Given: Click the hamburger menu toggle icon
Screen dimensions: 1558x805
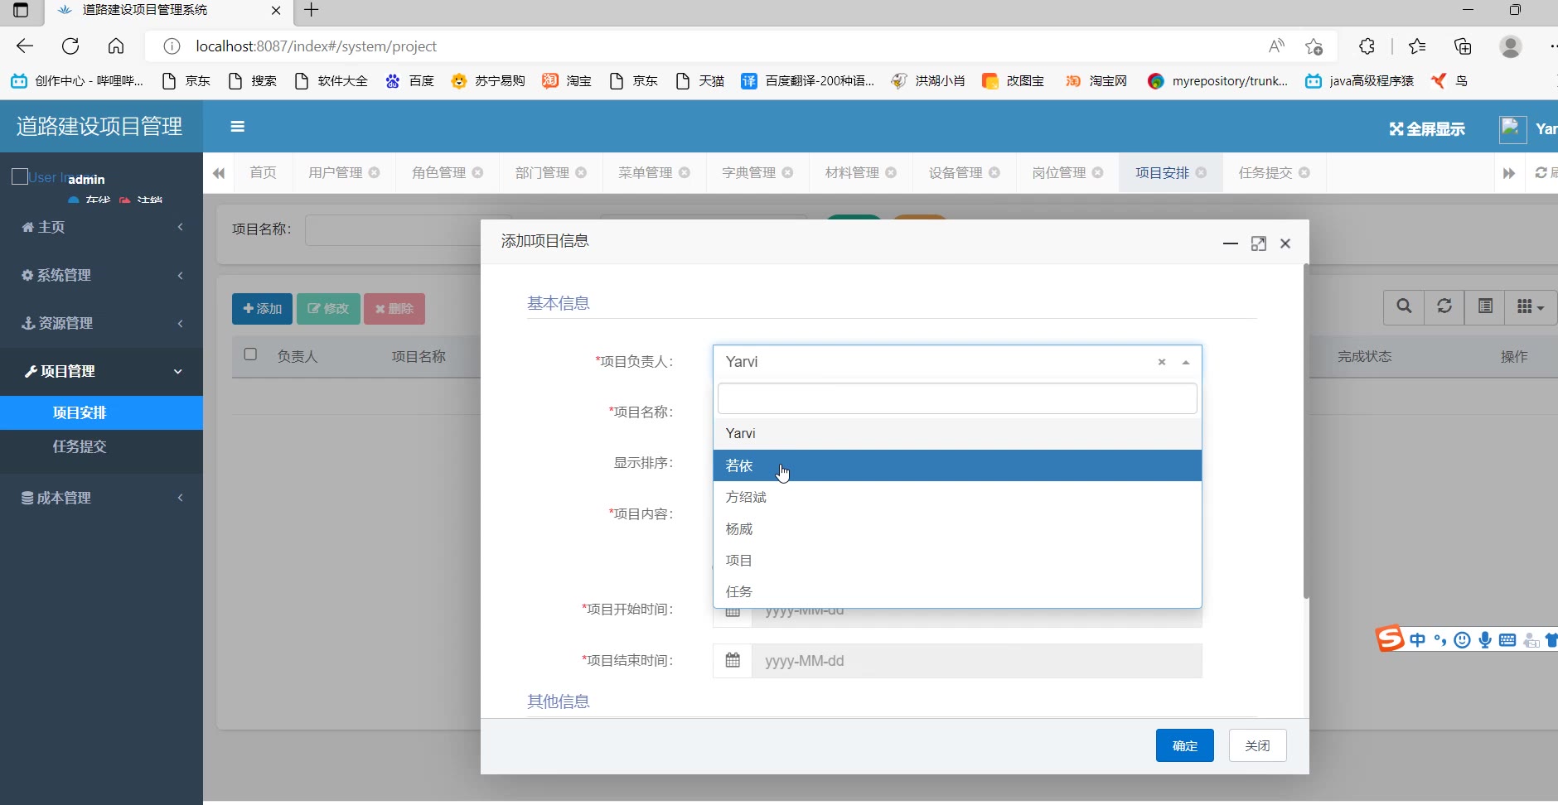Looking at the screenshot, I should click(x=237, y=127).
